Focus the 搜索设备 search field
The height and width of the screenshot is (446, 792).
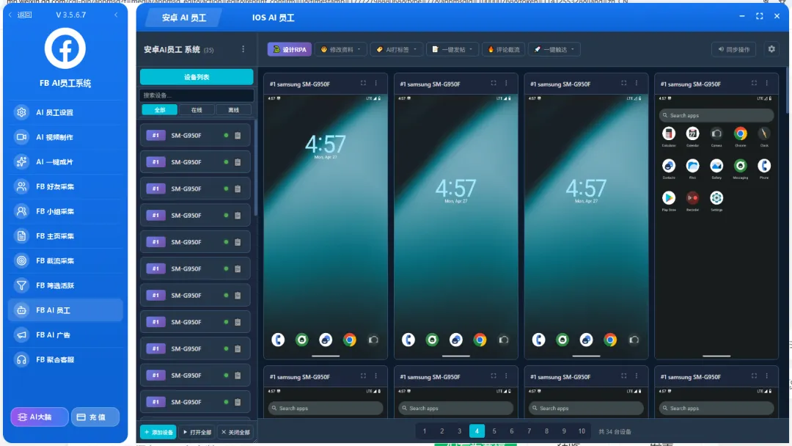click(x=197, y=95)
